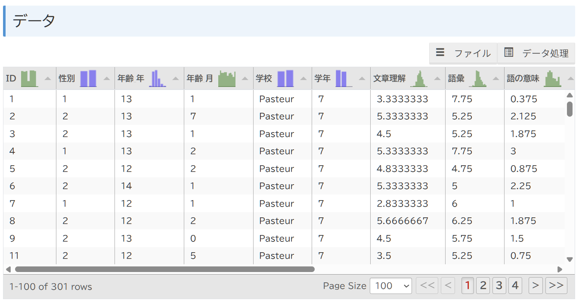
Task: Click the 語彙 column histogram icon
Action: pos(477,78)
